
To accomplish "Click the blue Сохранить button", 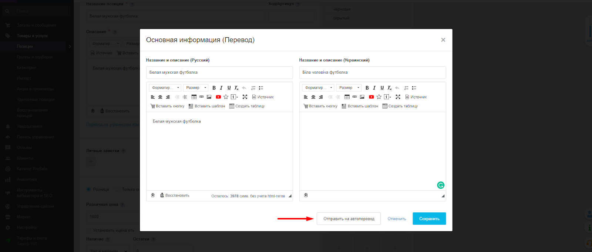I will 429,219.
